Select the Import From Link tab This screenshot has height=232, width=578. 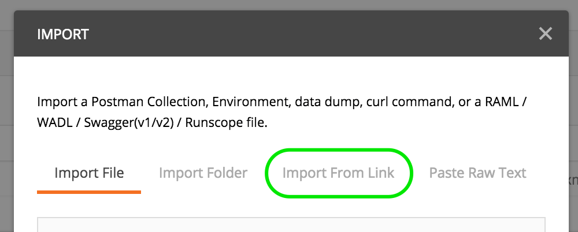pos(338,173)
